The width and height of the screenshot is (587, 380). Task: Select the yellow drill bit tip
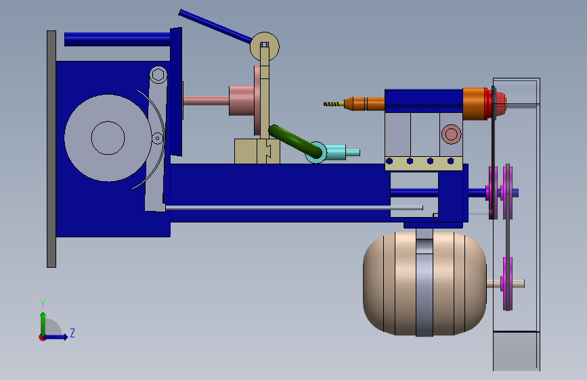[334, 104]
